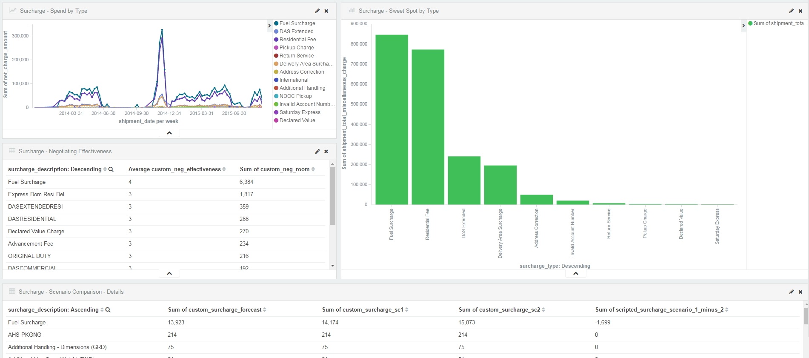Click the Pickup Charge legend color dot
Viewport: 809px width, 358px height.
coord(276,48)
